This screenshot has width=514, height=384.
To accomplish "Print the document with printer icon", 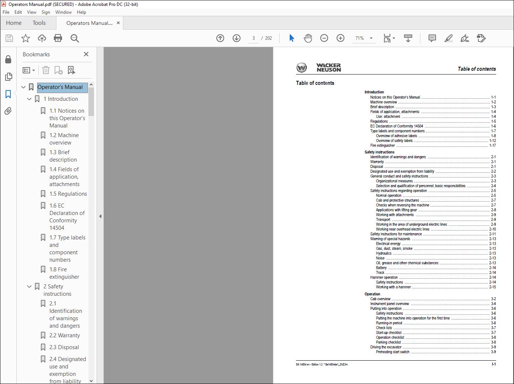I will tap(58, 38).
